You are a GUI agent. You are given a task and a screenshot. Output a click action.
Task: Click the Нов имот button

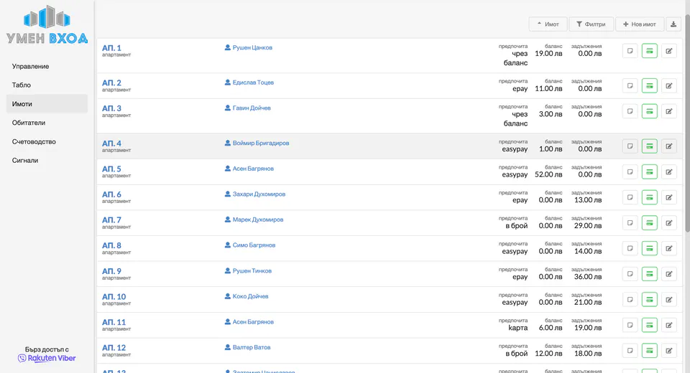639,24
